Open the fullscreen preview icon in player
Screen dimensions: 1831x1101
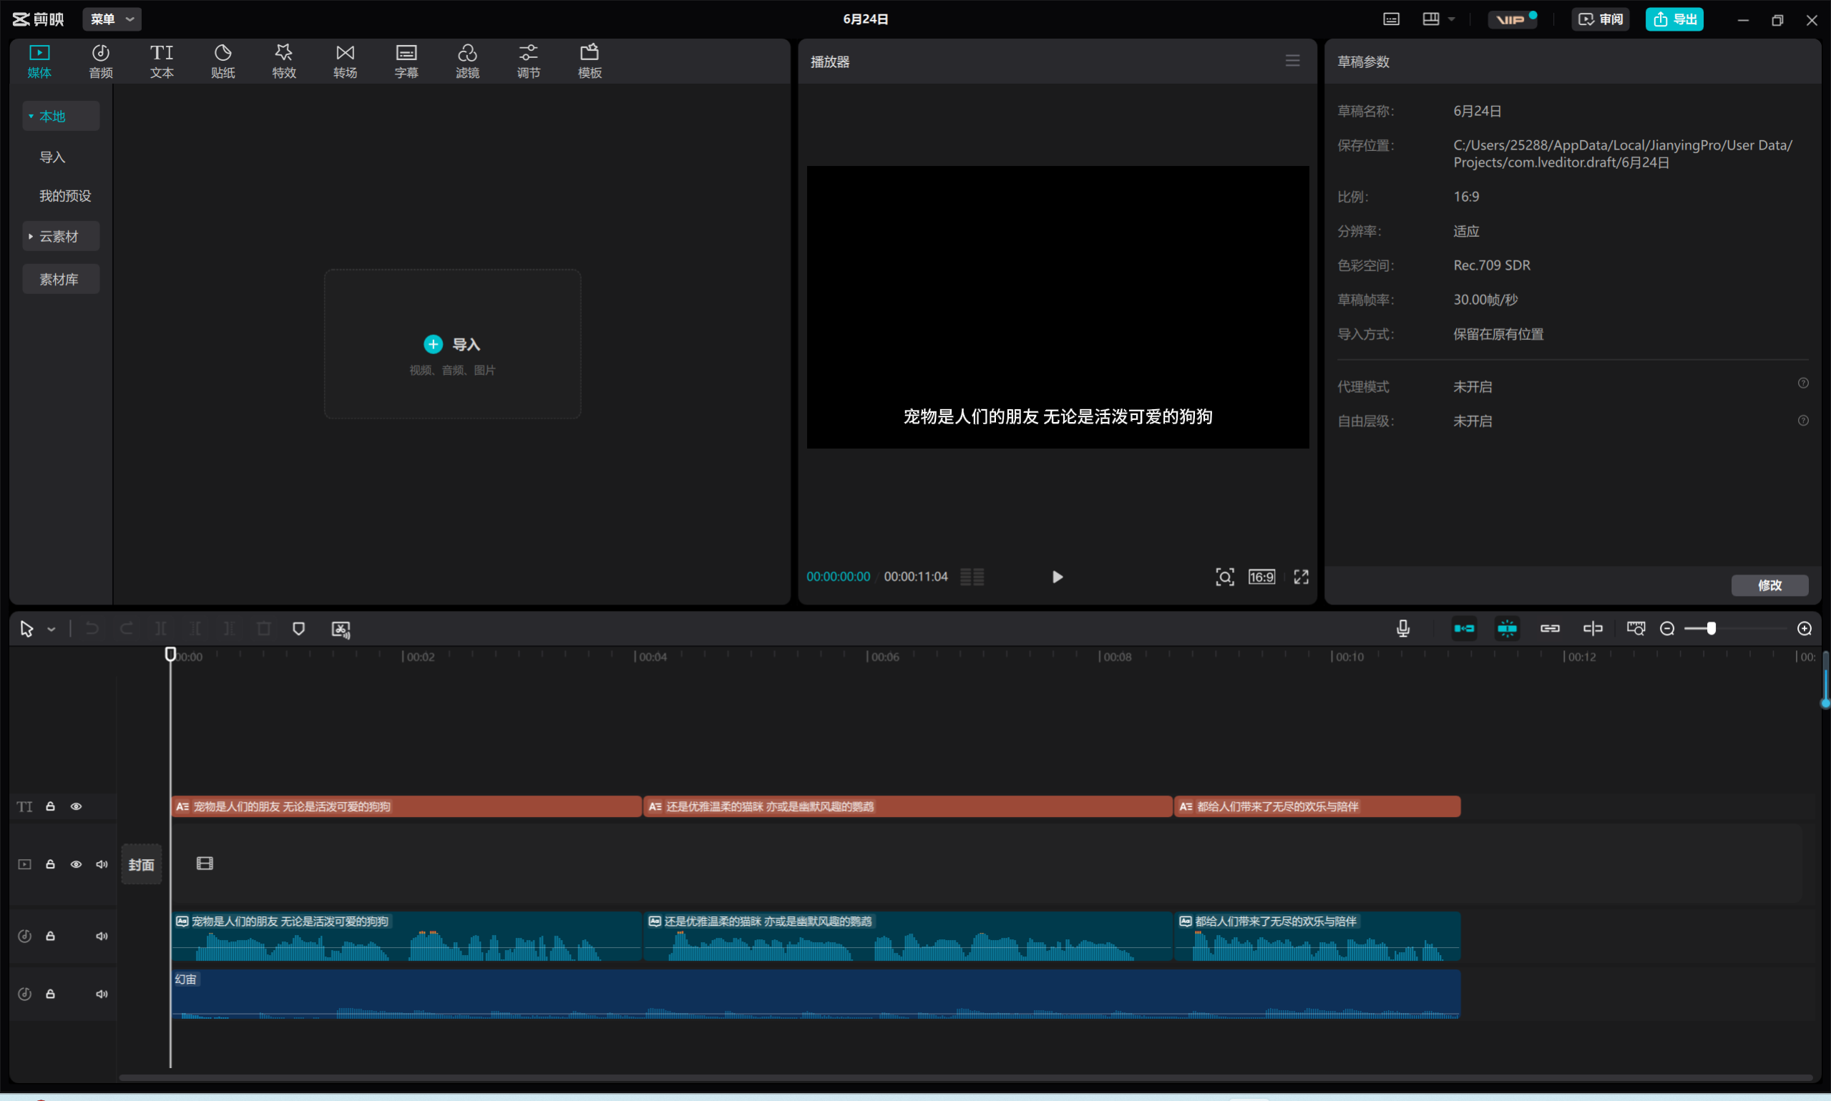click(1302, 577)
